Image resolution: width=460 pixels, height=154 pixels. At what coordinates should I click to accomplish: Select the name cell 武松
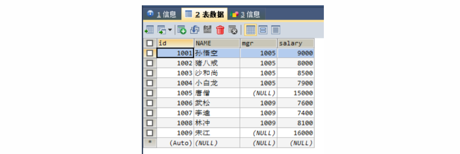point(217,103)
